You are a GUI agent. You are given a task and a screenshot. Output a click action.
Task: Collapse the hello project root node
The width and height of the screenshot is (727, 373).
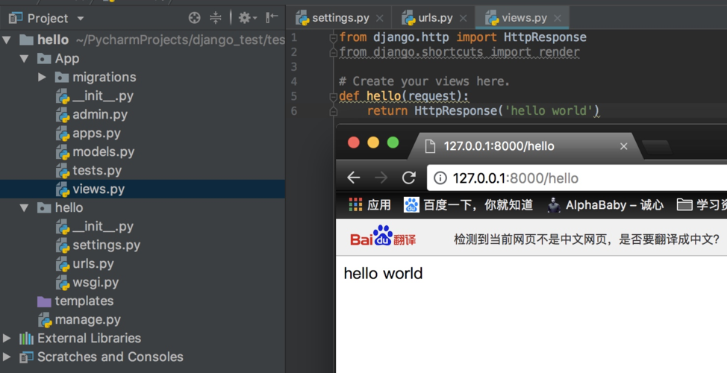(x=7, y=40)
